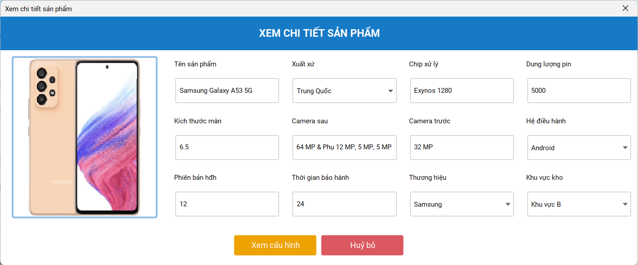
Task: Click the arrow icon beside Khu vực B
Action: 625,204
